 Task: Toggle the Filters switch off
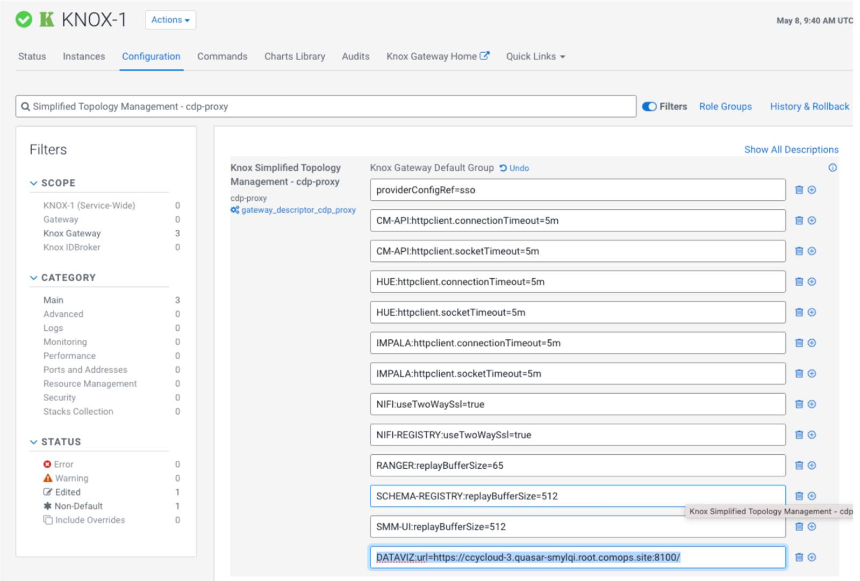pyautogui.click(x=649, y=107)
